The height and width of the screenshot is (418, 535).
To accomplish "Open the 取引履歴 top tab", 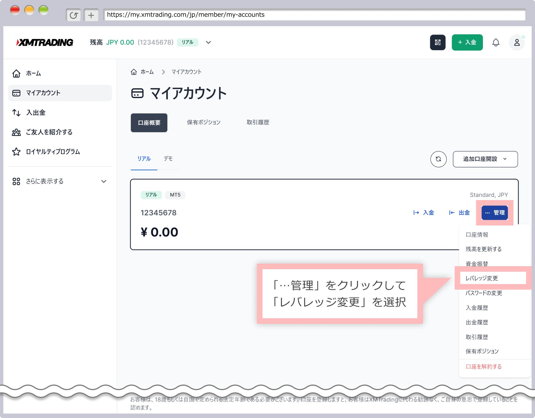I will (258, 122).
